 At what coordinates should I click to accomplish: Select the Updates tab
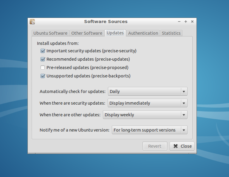point(115,33)
